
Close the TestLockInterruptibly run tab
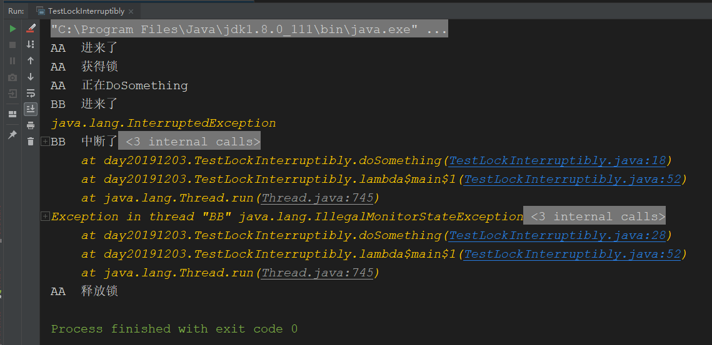131,11
